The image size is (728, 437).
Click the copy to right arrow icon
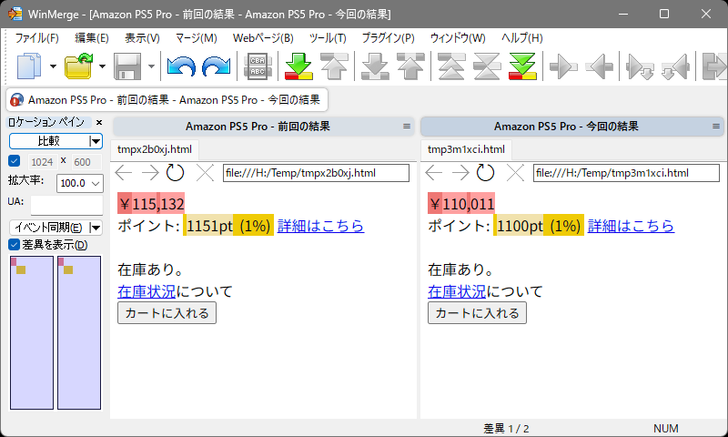click(x=563, y=66)
